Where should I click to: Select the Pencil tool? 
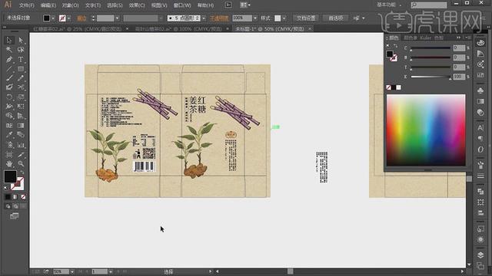21,78
